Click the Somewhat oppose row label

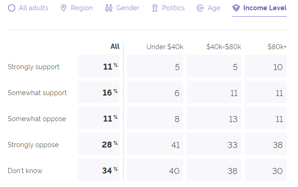coord(37,119)
